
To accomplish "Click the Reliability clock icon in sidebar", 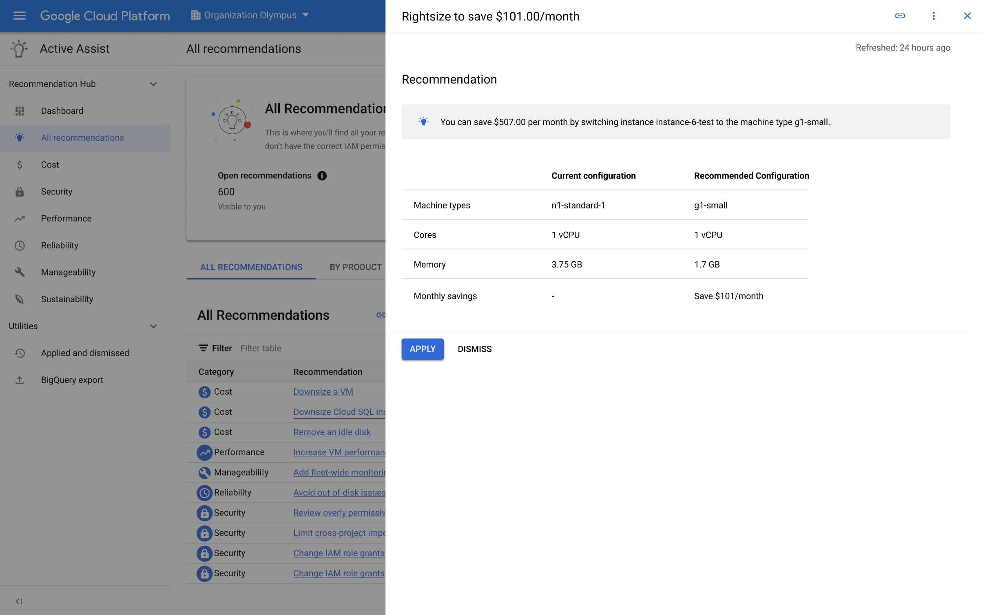I will coord(19,245).
